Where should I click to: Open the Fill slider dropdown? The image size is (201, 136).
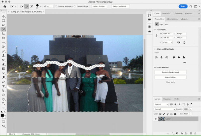(191, 114)
